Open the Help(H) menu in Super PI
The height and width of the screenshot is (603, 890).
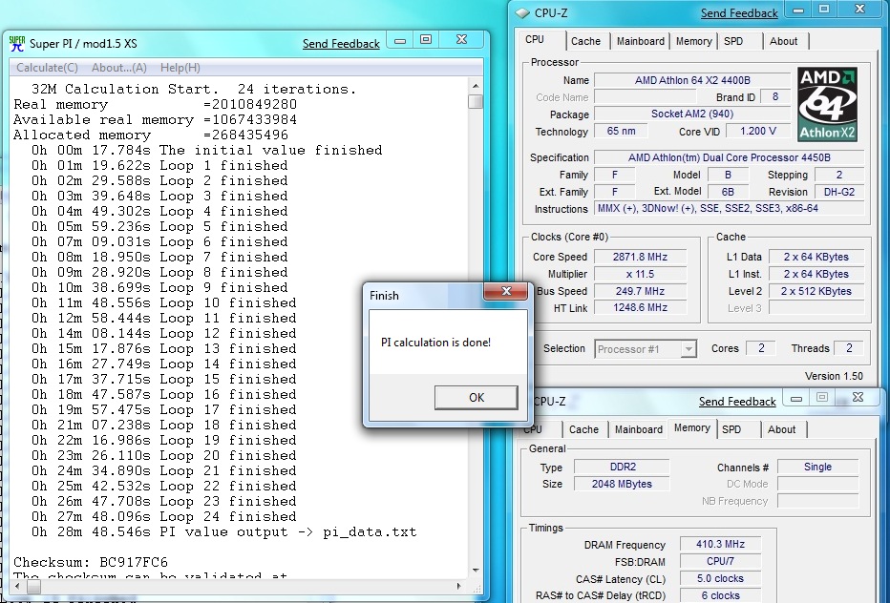point(180,68)
